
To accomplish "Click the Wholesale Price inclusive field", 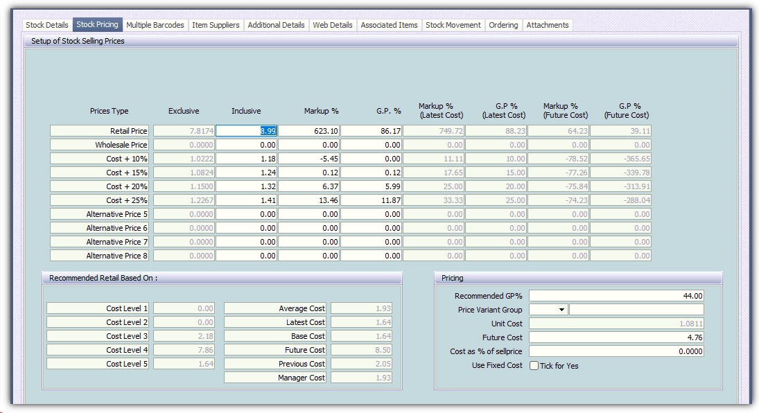I will (x=246, y=145).
